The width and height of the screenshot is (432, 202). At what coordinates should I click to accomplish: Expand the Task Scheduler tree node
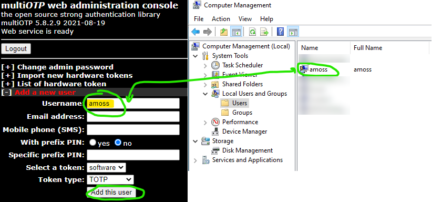[x=205, y=66]
